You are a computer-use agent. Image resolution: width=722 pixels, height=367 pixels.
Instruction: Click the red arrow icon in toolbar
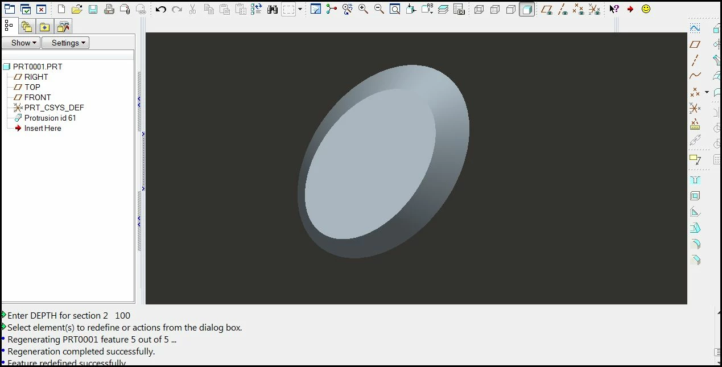point(630,9)
